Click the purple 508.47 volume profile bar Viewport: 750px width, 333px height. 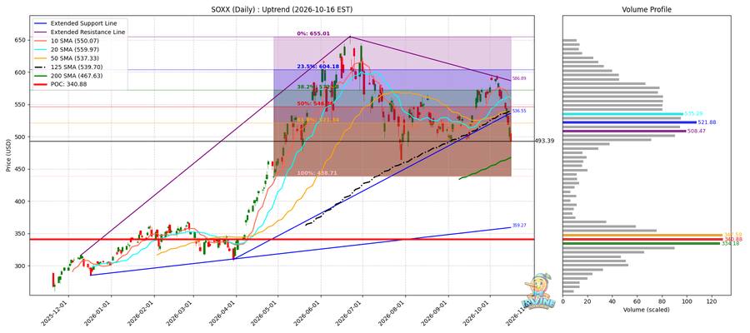[x=624, y=131]
